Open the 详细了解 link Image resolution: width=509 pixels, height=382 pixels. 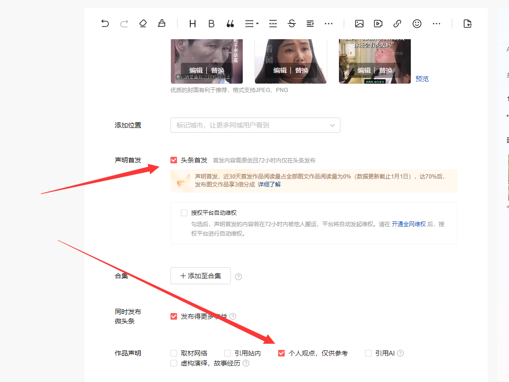(x=269, y=184)
